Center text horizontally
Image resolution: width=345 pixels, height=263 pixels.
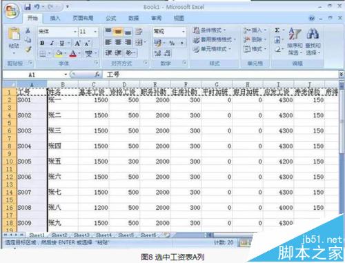pyautogui.click(x=118, y=42)
